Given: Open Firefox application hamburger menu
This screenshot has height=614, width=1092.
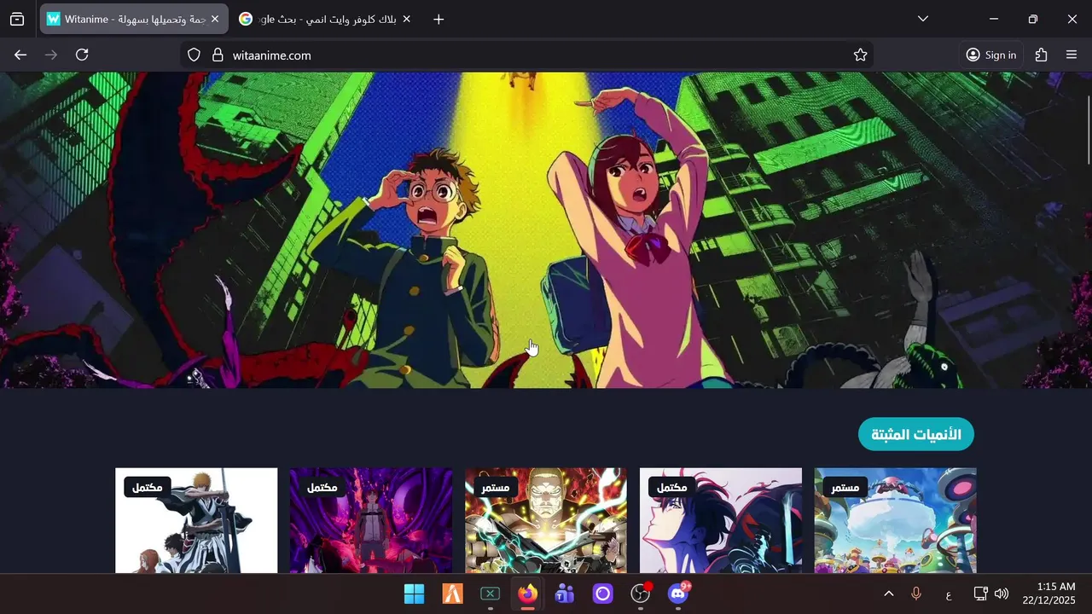Looking at the screenshot, I should pyautogui.click(x=1072, y=55).
